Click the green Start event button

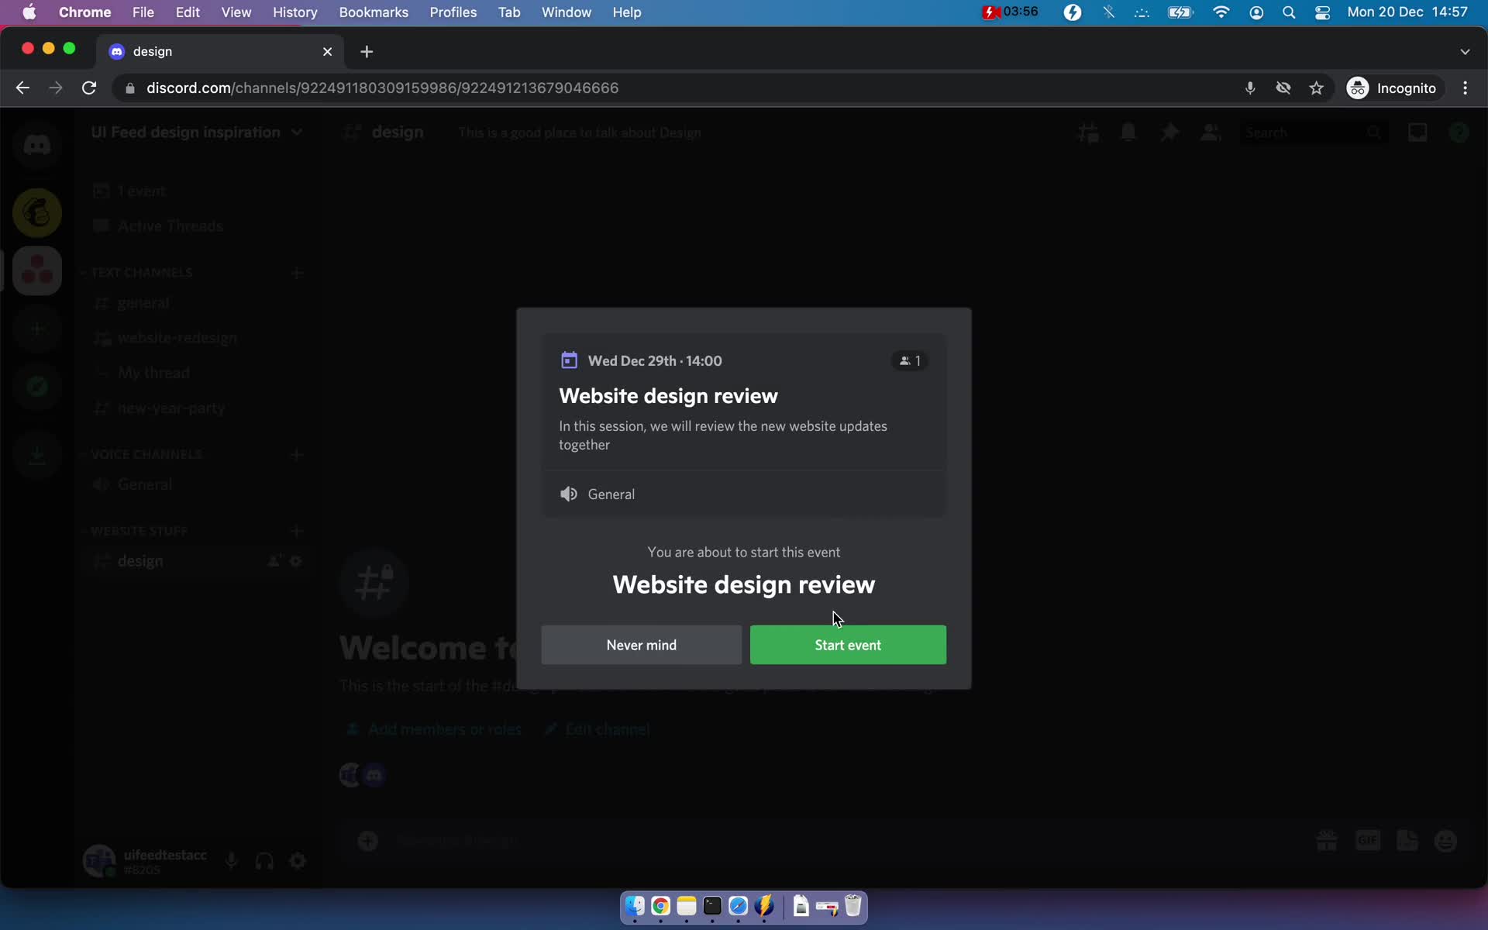tap(848, 645)
